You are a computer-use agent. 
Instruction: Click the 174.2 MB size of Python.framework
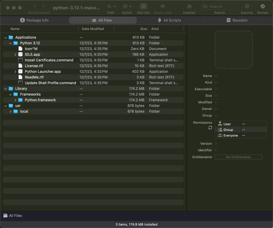click(x=136, y=100)
